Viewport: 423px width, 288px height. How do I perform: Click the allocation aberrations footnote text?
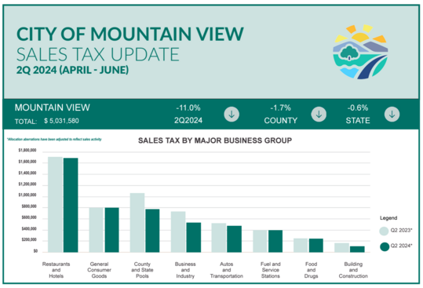click(x=54, y=140)
